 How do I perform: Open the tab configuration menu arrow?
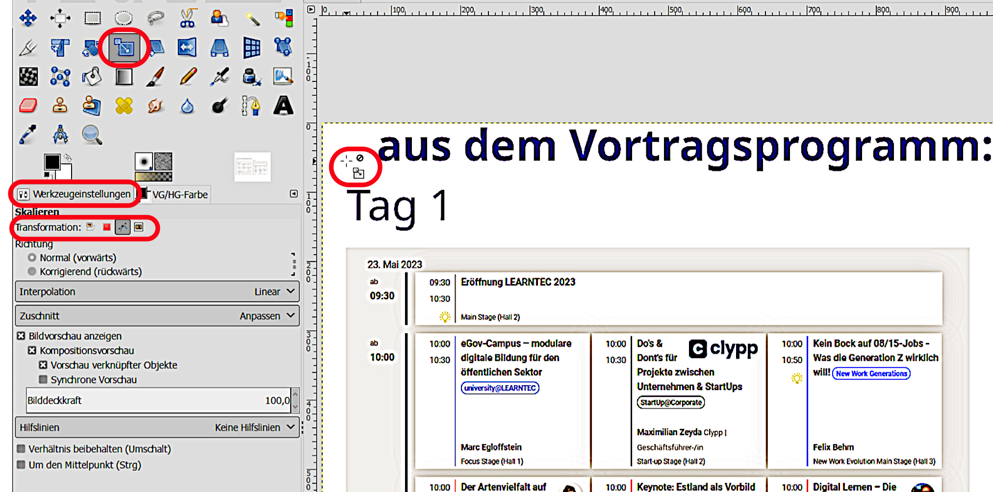click(294, 194)
